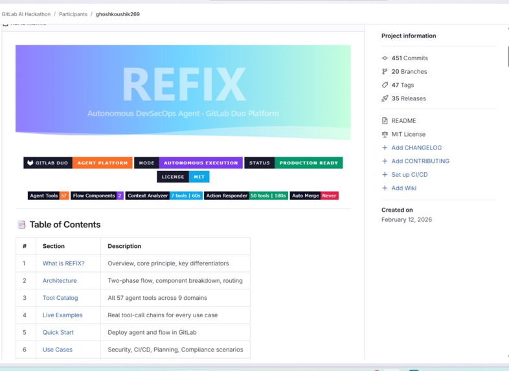509x371 pixels.
Task: Open the 47 Tags link
Action: 403,85
